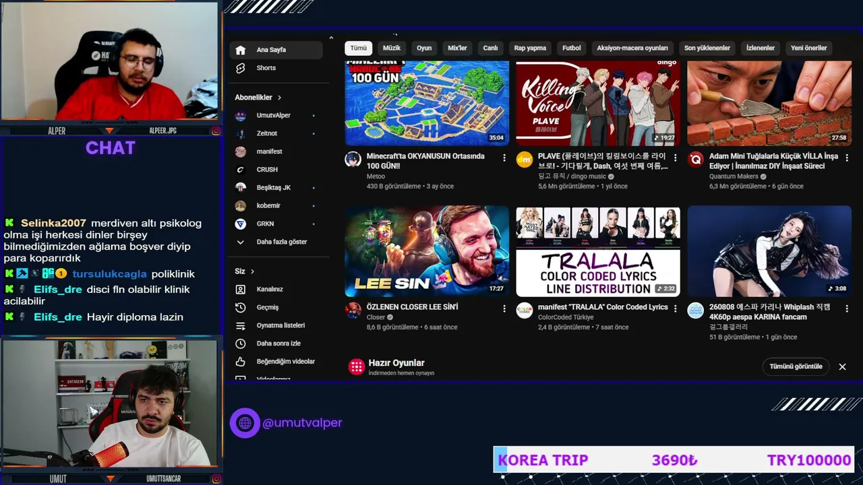Click the Tümünü görüntüle button

(796, 366)
